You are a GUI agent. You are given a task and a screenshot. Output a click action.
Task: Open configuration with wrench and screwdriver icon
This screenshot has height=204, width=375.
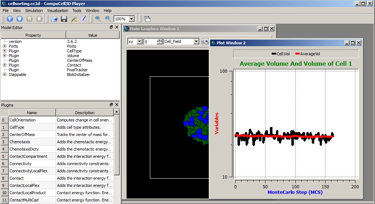click(x=74, y=19)
